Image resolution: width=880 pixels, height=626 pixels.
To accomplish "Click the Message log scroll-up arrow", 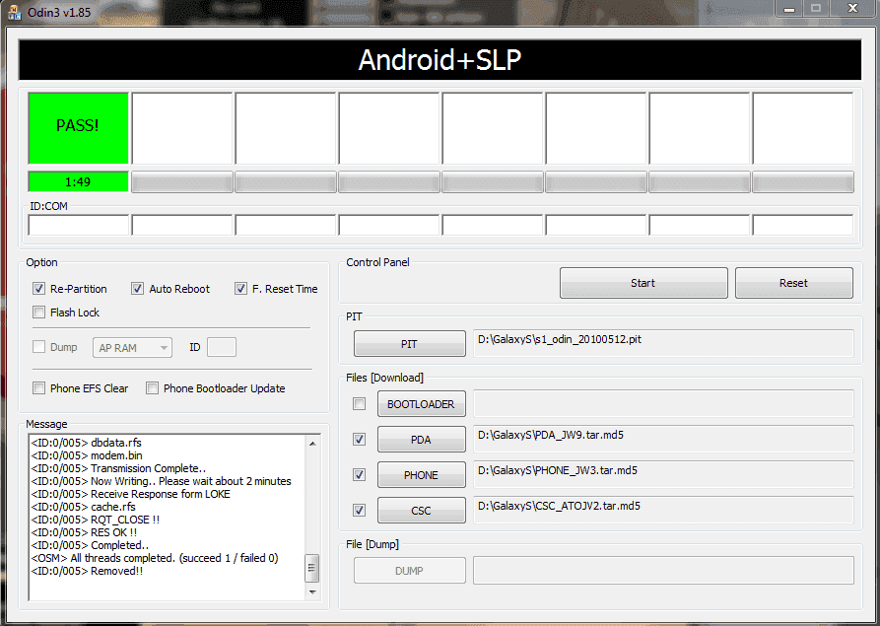I will [312, 444].
